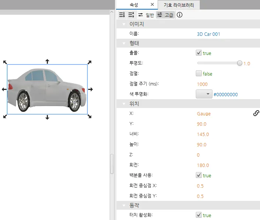Open the 색 투명화 color dropdown
The width and height of the screenshot is (260, 220).
(x=205, y=94)
